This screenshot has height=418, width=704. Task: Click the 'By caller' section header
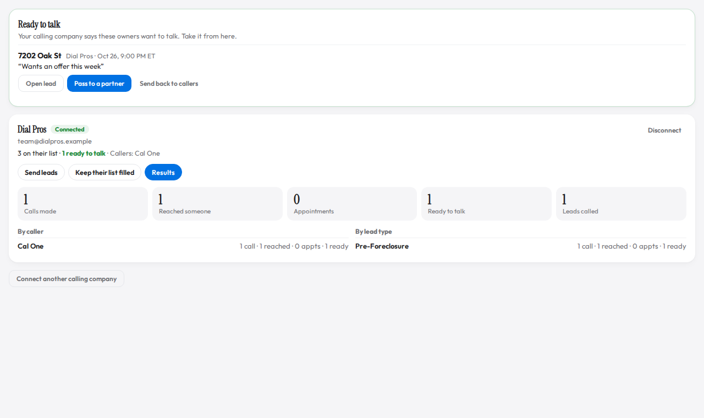tap(30, 232)
